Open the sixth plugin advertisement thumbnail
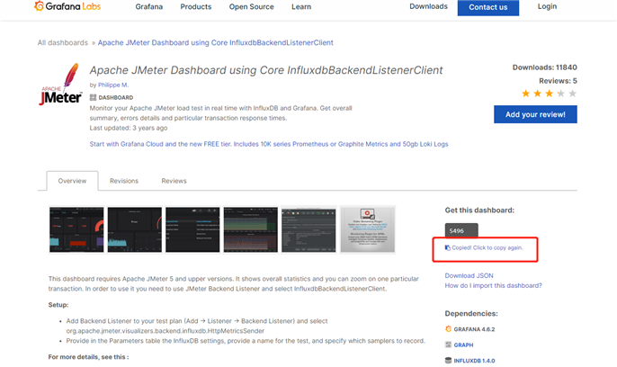This screenshot has height=367, width=617. 367,229
